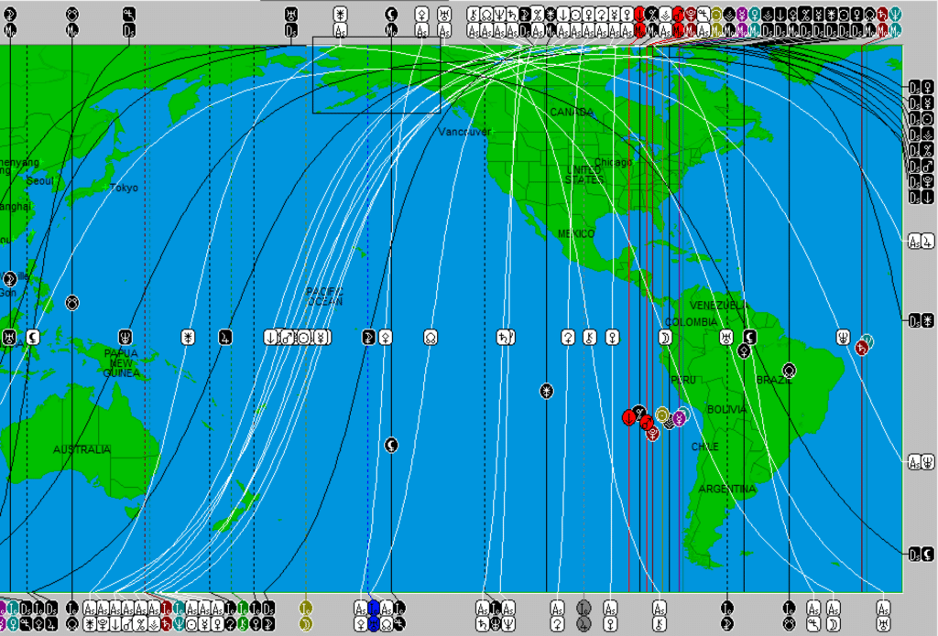938x636 pixels.
Task: Select the blue highlighted marker on the bottom edge
Action: (374, 615)
